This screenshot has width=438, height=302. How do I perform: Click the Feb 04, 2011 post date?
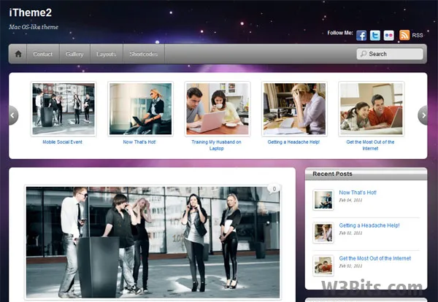pos(350,200)
